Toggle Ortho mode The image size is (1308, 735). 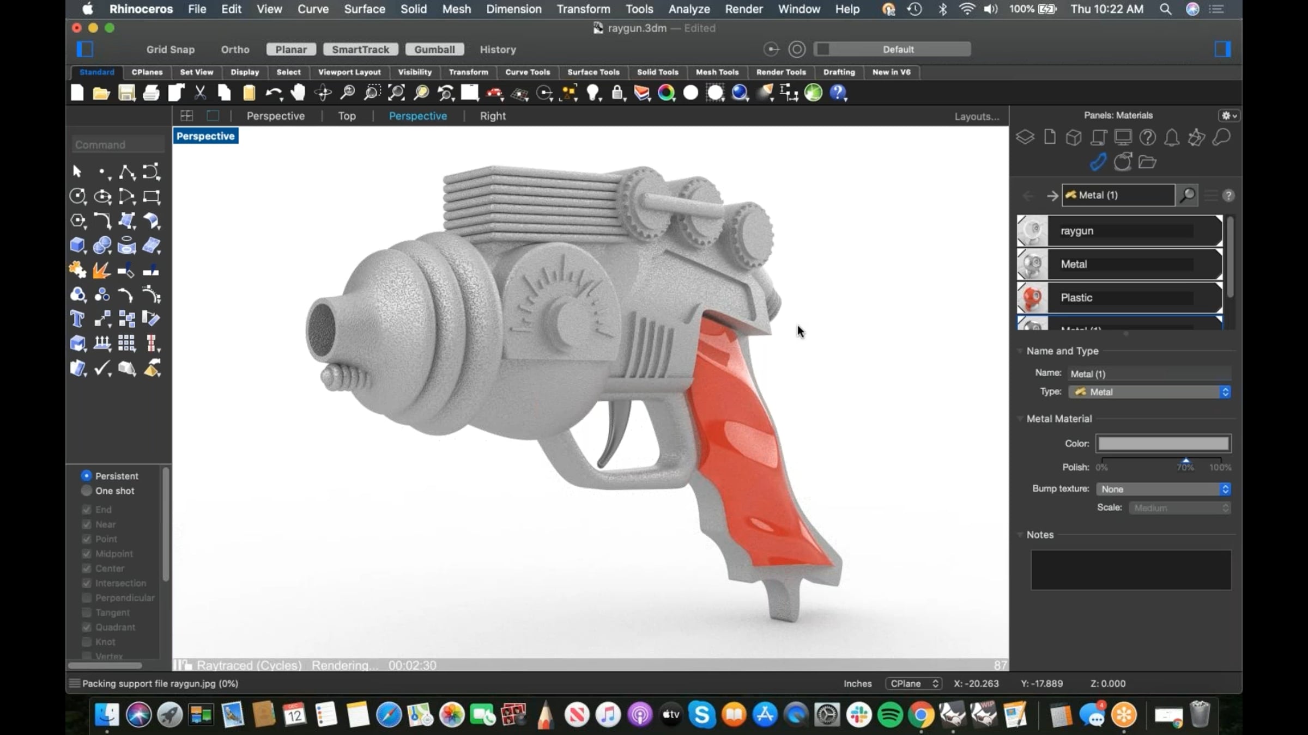point(235,50)
